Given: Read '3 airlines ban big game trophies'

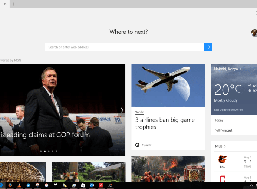Looking at the screenshot, I should [165, 123].
